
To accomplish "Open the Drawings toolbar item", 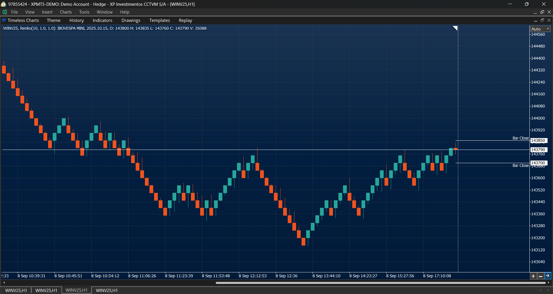I will (x=130, y=20).
